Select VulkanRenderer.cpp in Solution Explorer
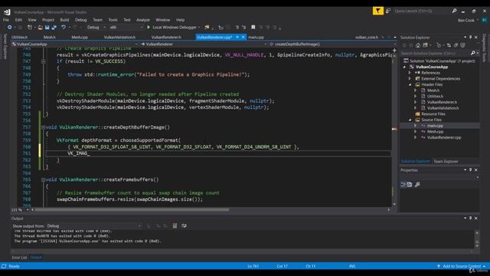The image size is (490, 276). [444, 137]
